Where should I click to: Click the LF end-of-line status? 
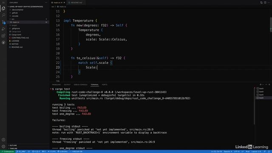[243, 151]
